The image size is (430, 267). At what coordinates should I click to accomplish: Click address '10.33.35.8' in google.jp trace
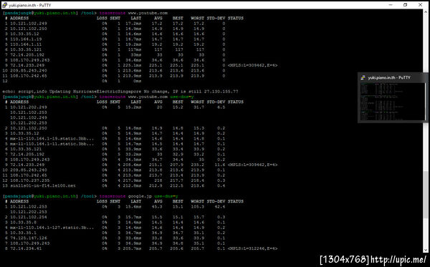pyautogui.click(x=24, y=223)
